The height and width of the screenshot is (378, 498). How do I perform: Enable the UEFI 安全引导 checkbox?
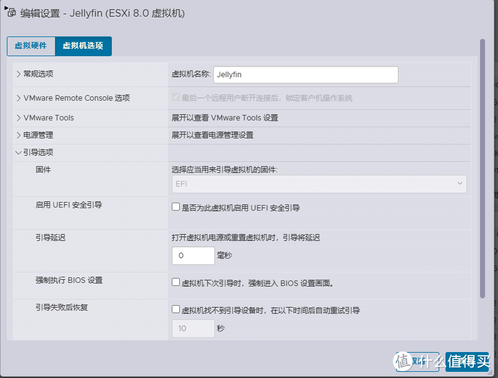[x=175, y=208]
